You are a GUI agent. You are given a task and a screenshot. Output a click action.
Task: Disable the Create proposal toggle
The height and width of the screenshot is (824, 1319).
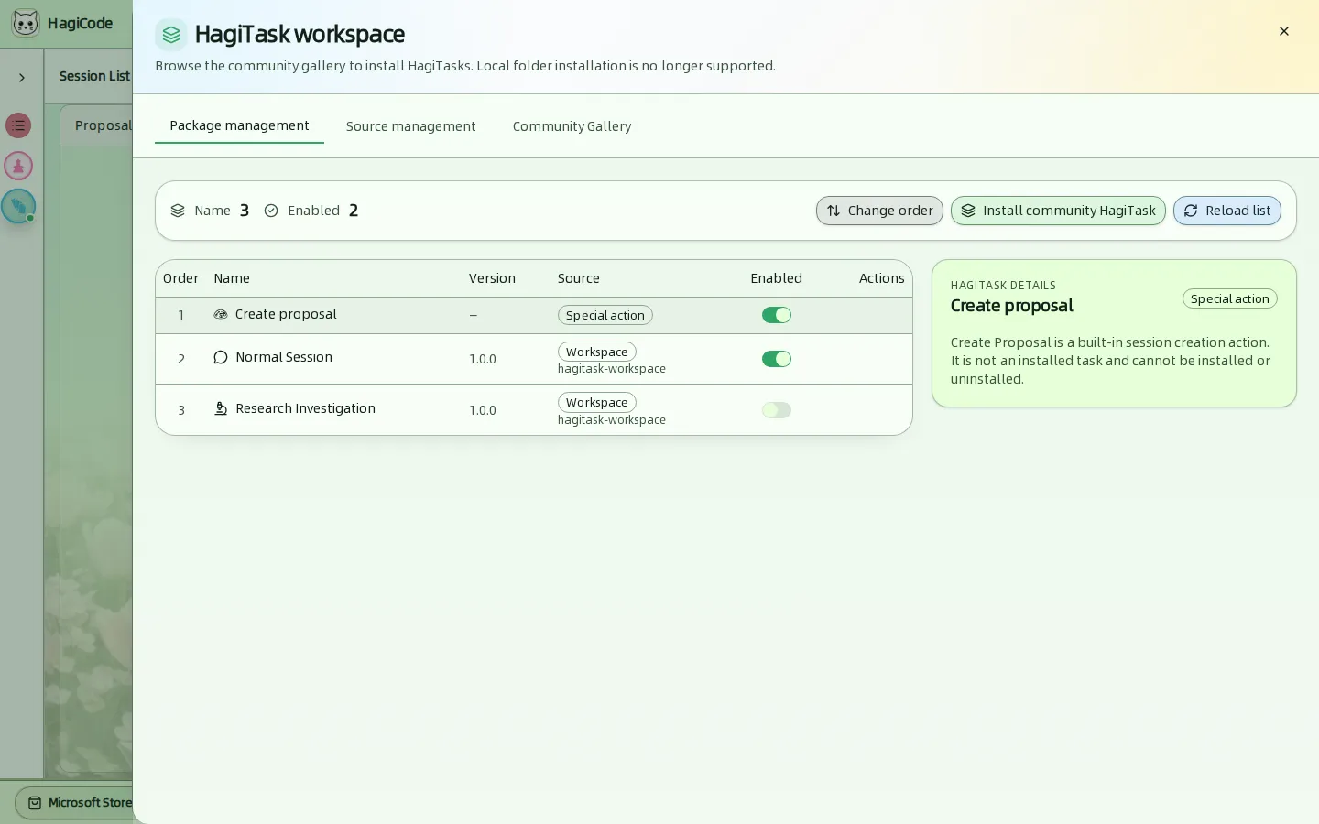(x=777, y=315)
